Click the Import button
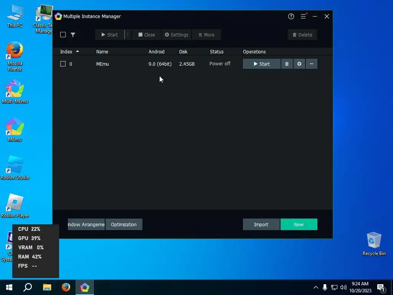Screen dimensions: 393x295 point(261,224)
